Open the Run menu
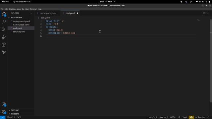212x119 pixels. click(27, 9)
